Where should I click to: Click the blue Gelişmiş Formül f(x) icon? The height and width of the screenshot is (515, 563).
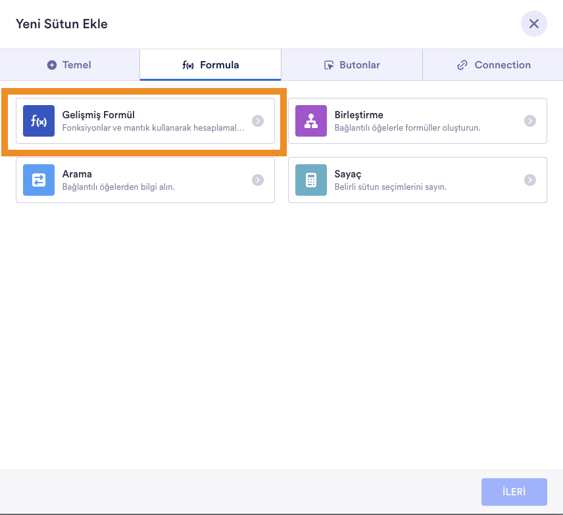pos(39,121)
